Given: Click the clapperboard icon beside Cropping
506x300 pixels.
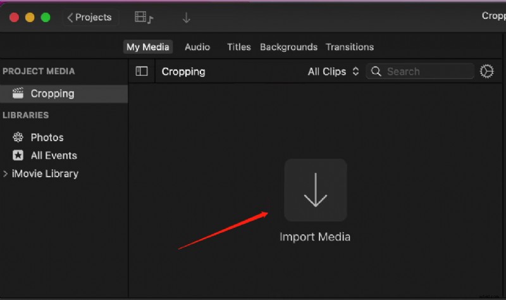Looking at the screenshot, I should [18, 93].
